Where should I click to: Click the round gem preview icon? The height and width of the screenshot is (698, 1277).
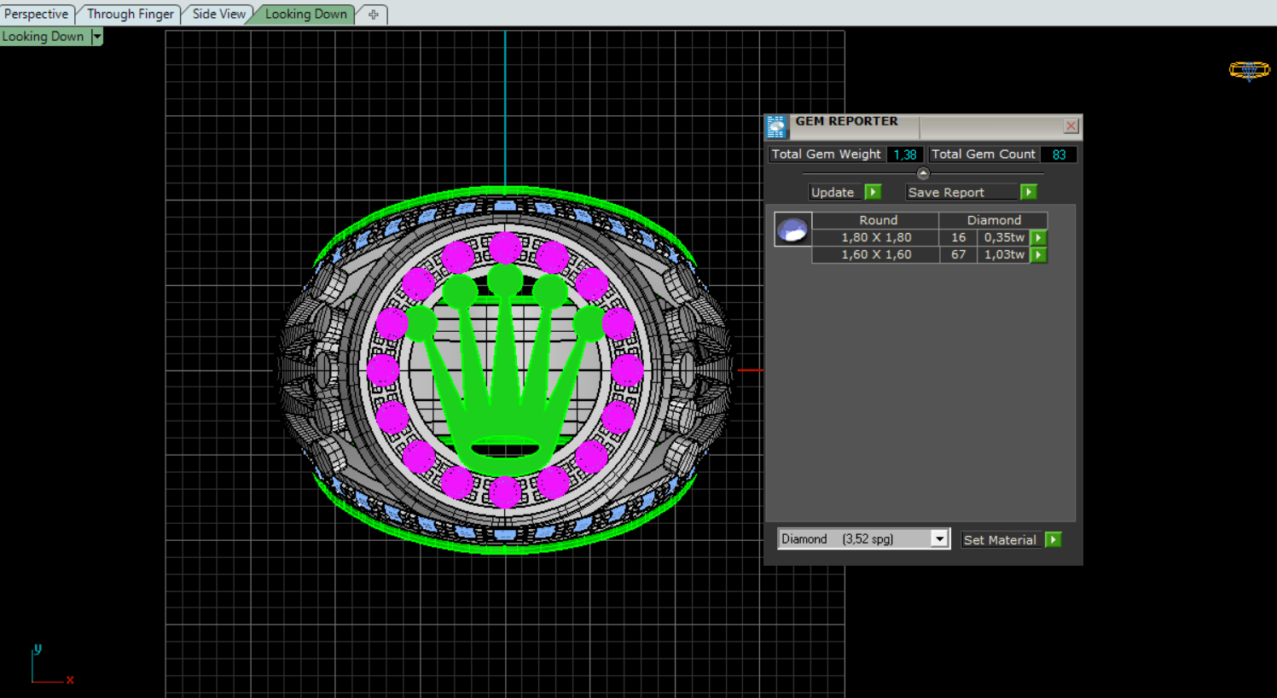coord(792,230)
